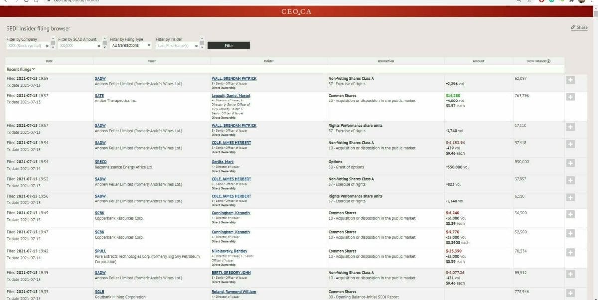Click the Amount column header
This screenshot has width=598, height=300.
click(478, 61)
